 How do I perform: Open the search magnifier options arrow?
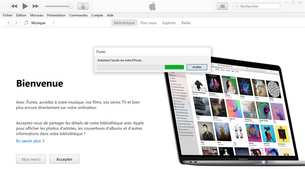237,6
